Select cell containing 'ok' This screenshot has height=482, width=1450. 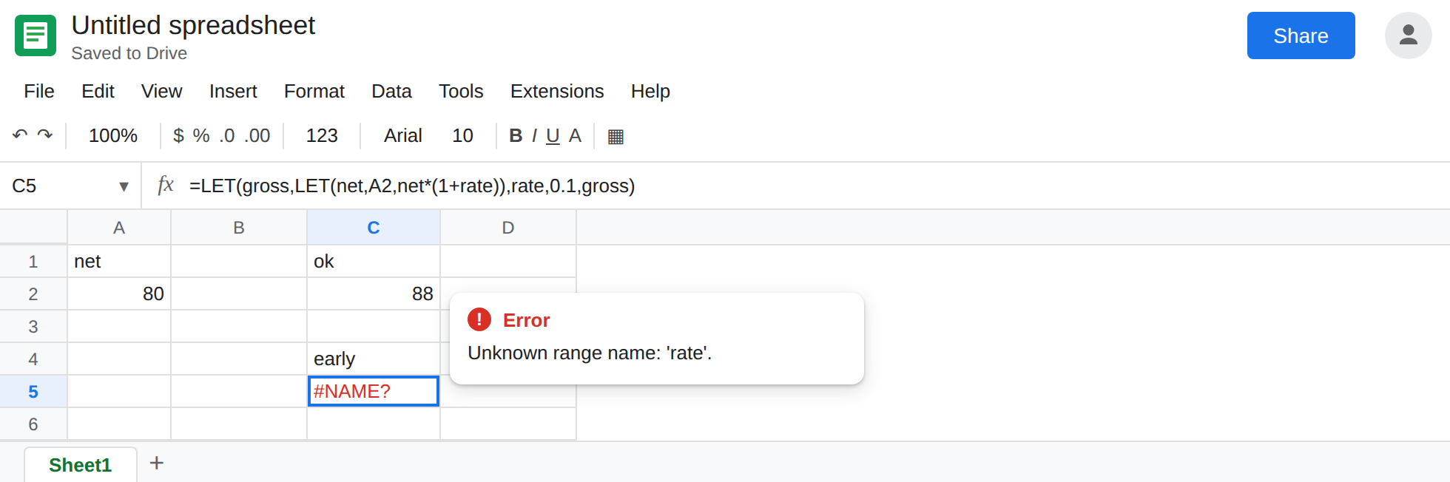374,262
